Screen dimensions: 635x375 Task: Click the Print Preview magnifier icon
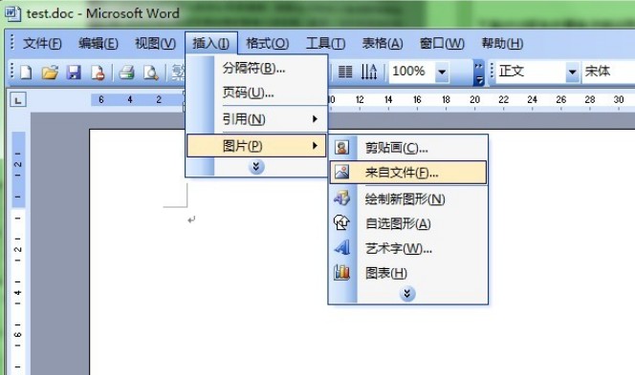click(151, 73)
